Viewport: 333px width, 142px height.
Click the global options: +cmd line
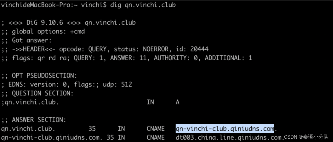[43, 31]
